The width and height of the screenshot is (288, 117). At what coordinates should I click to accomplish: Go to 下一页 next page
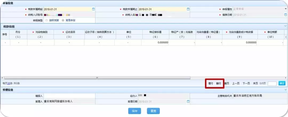click(x=246, y=83)
